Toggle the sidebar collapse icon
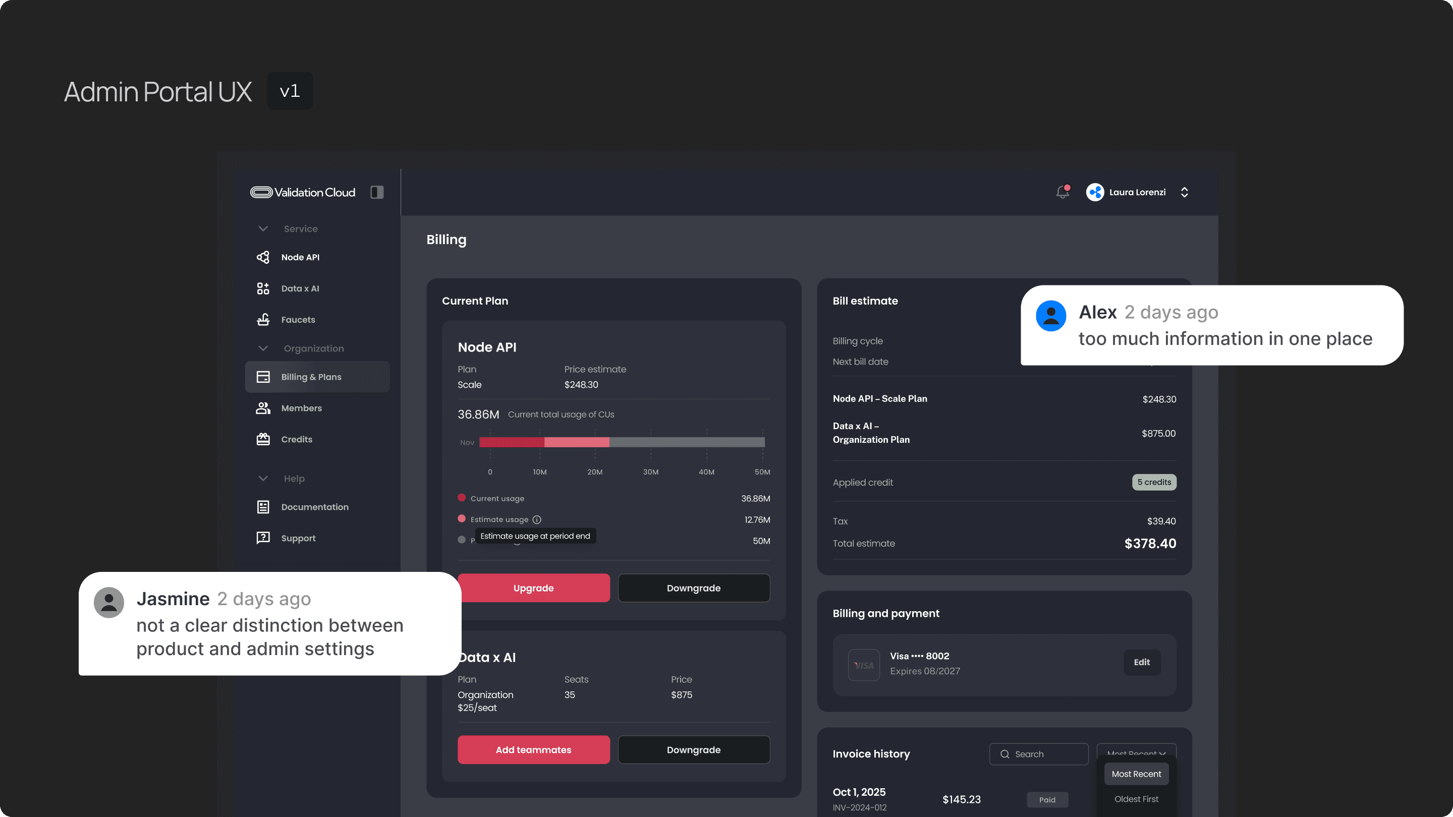 (377, 192)
